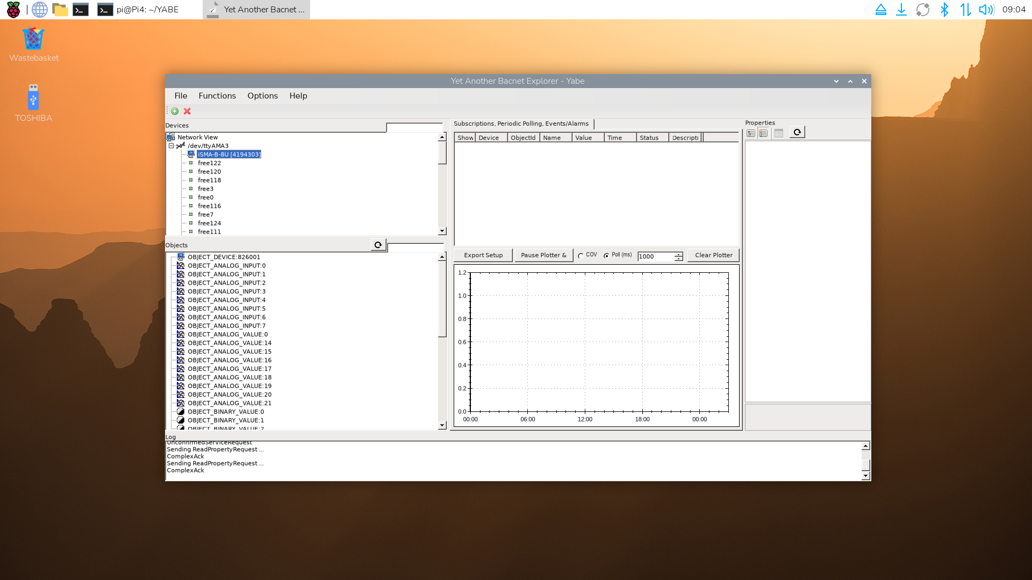Open the Help menu
Viewport: 1032px width, 580px height.
tap(298, 96)
